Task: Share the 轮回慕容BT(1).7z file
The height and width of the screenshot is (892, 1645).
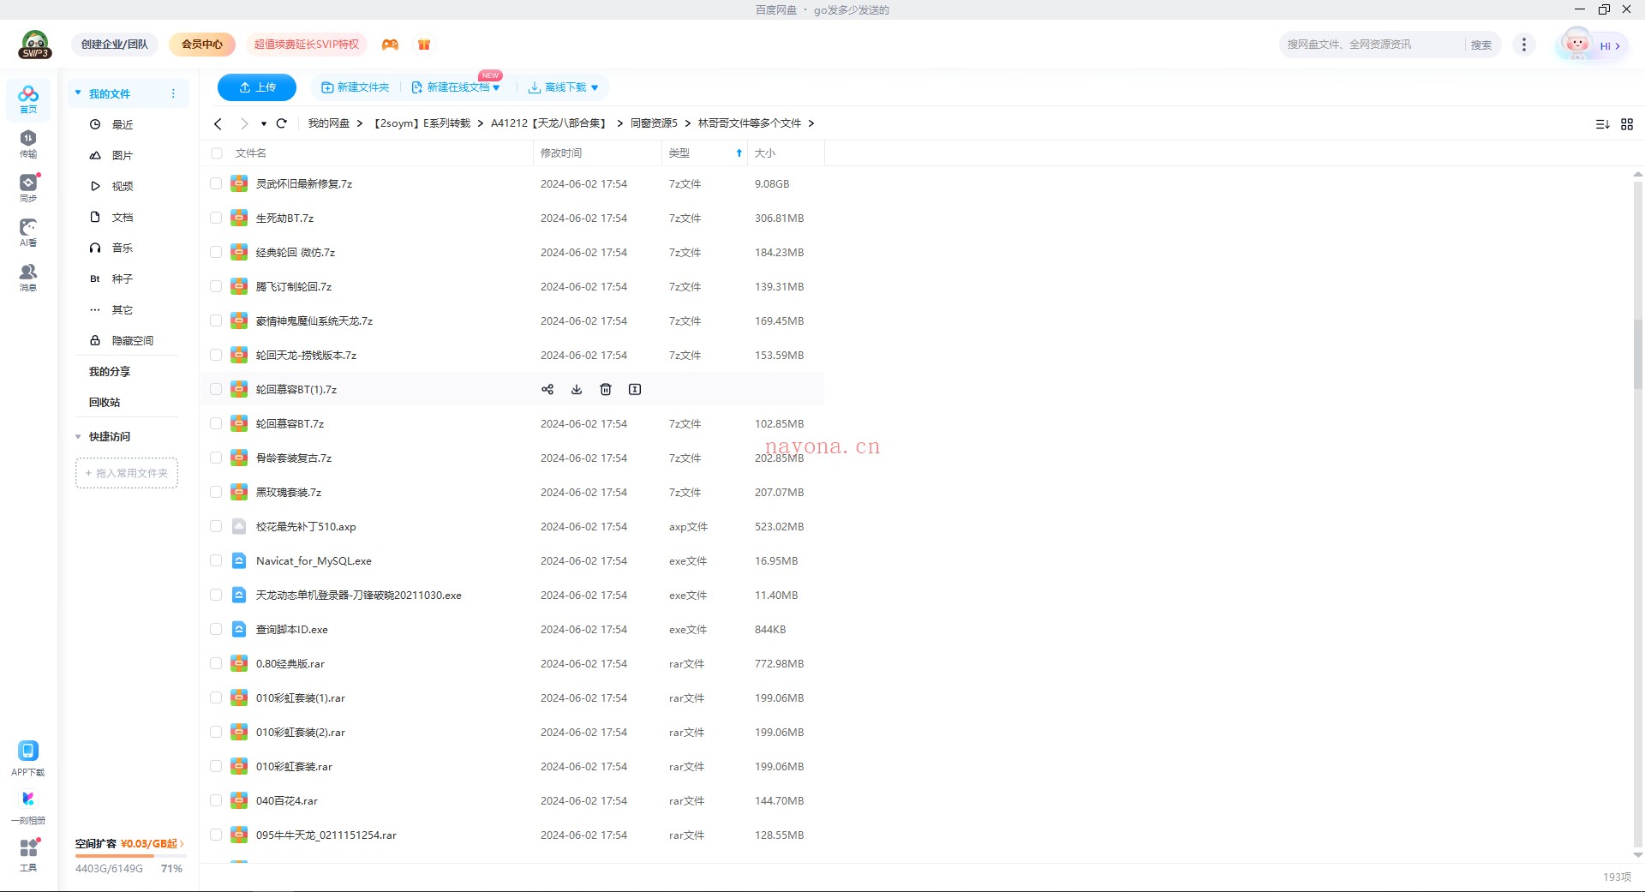Action: (x=547, y=389)
